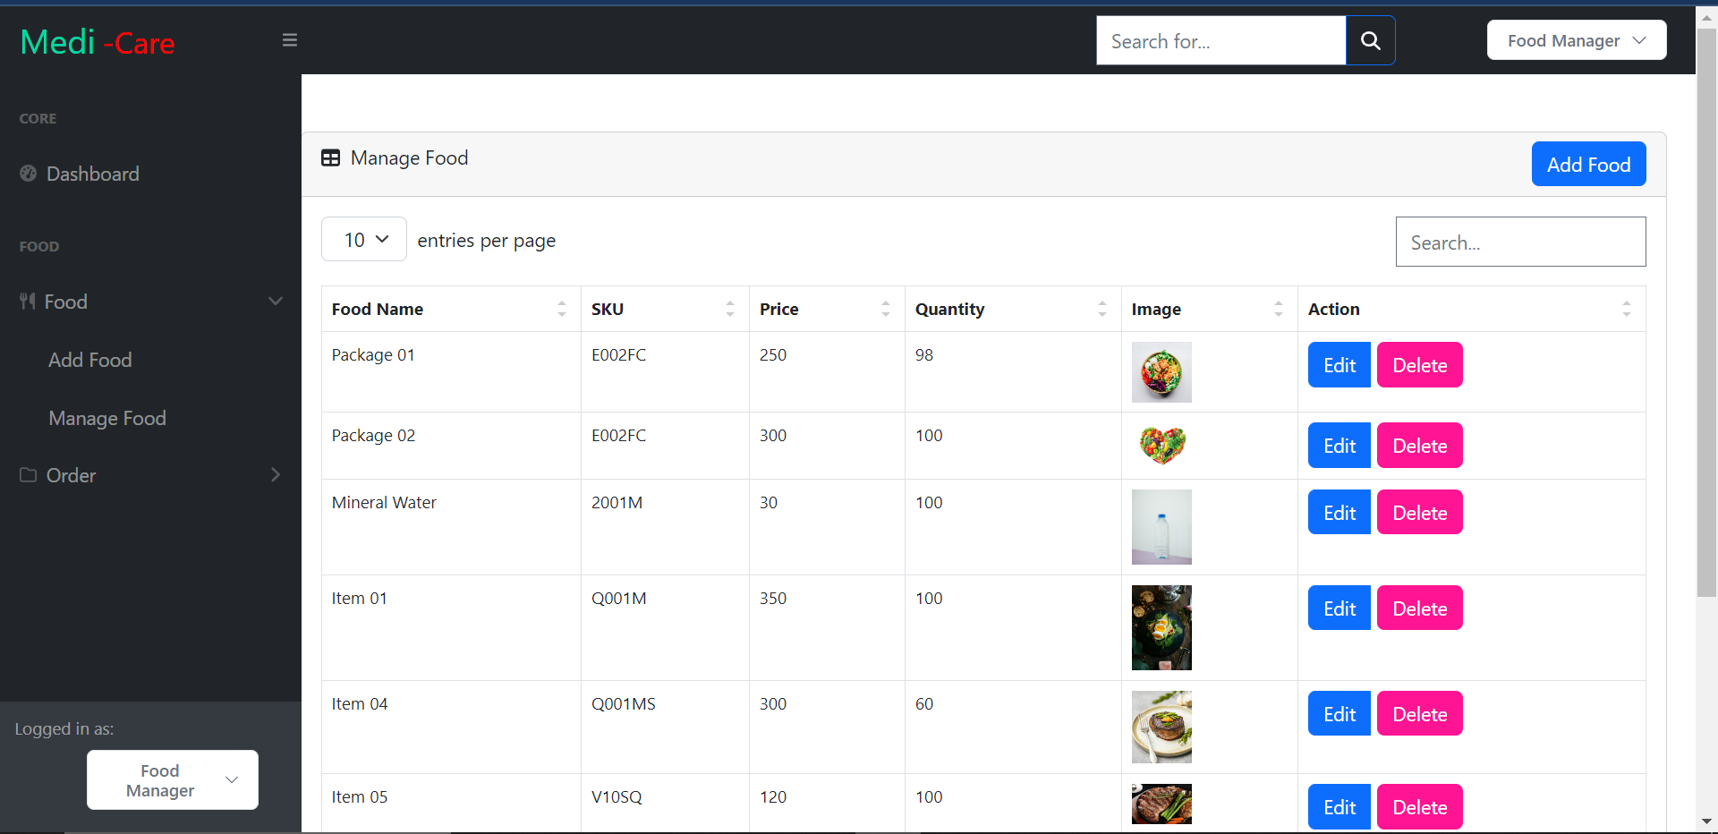Click the magnifying glass search icon

1370,40
